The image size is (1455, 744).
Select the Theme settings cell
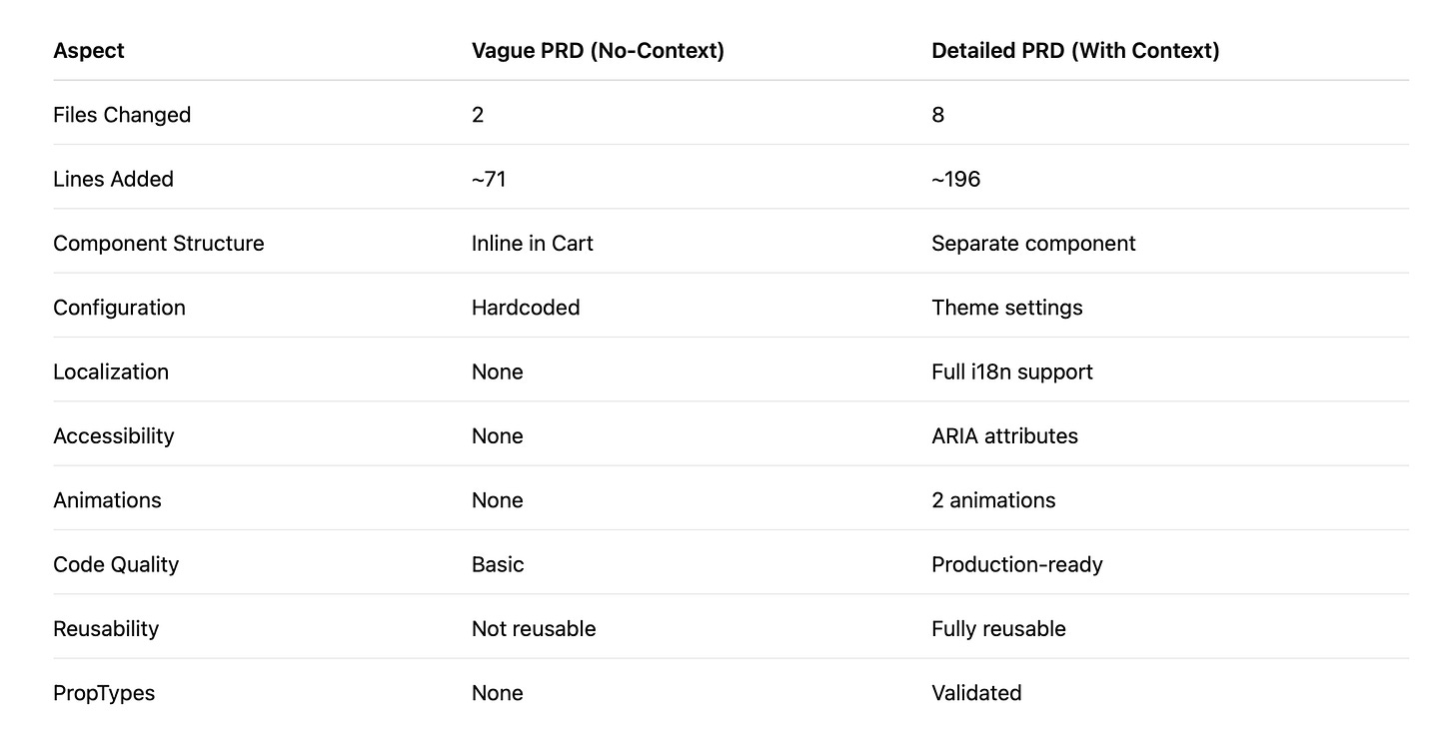[1007, 308]
